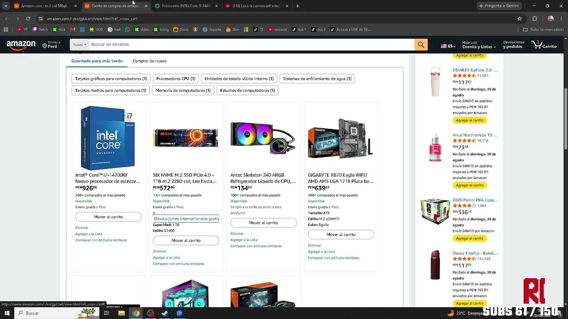Open Steam from the taskbar
Image resolution: width=568 pixels, height=319 pixels.
pyautogui.click(x=165, y=313)
